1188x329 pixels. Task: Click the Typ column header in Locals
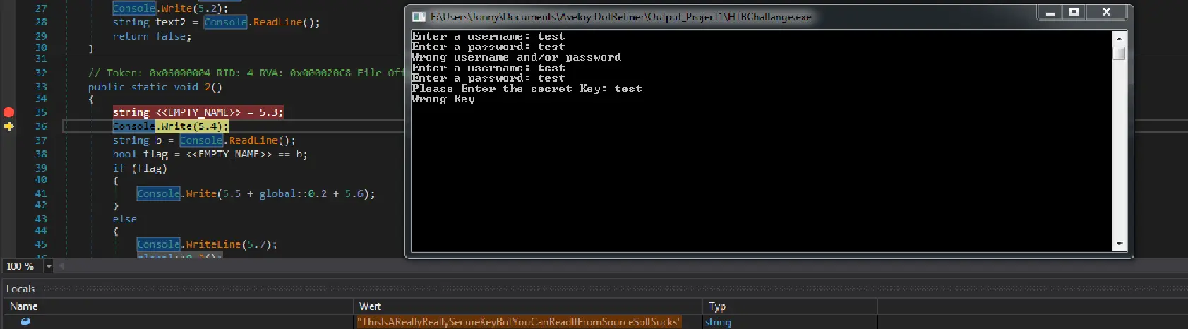point(717,306)
